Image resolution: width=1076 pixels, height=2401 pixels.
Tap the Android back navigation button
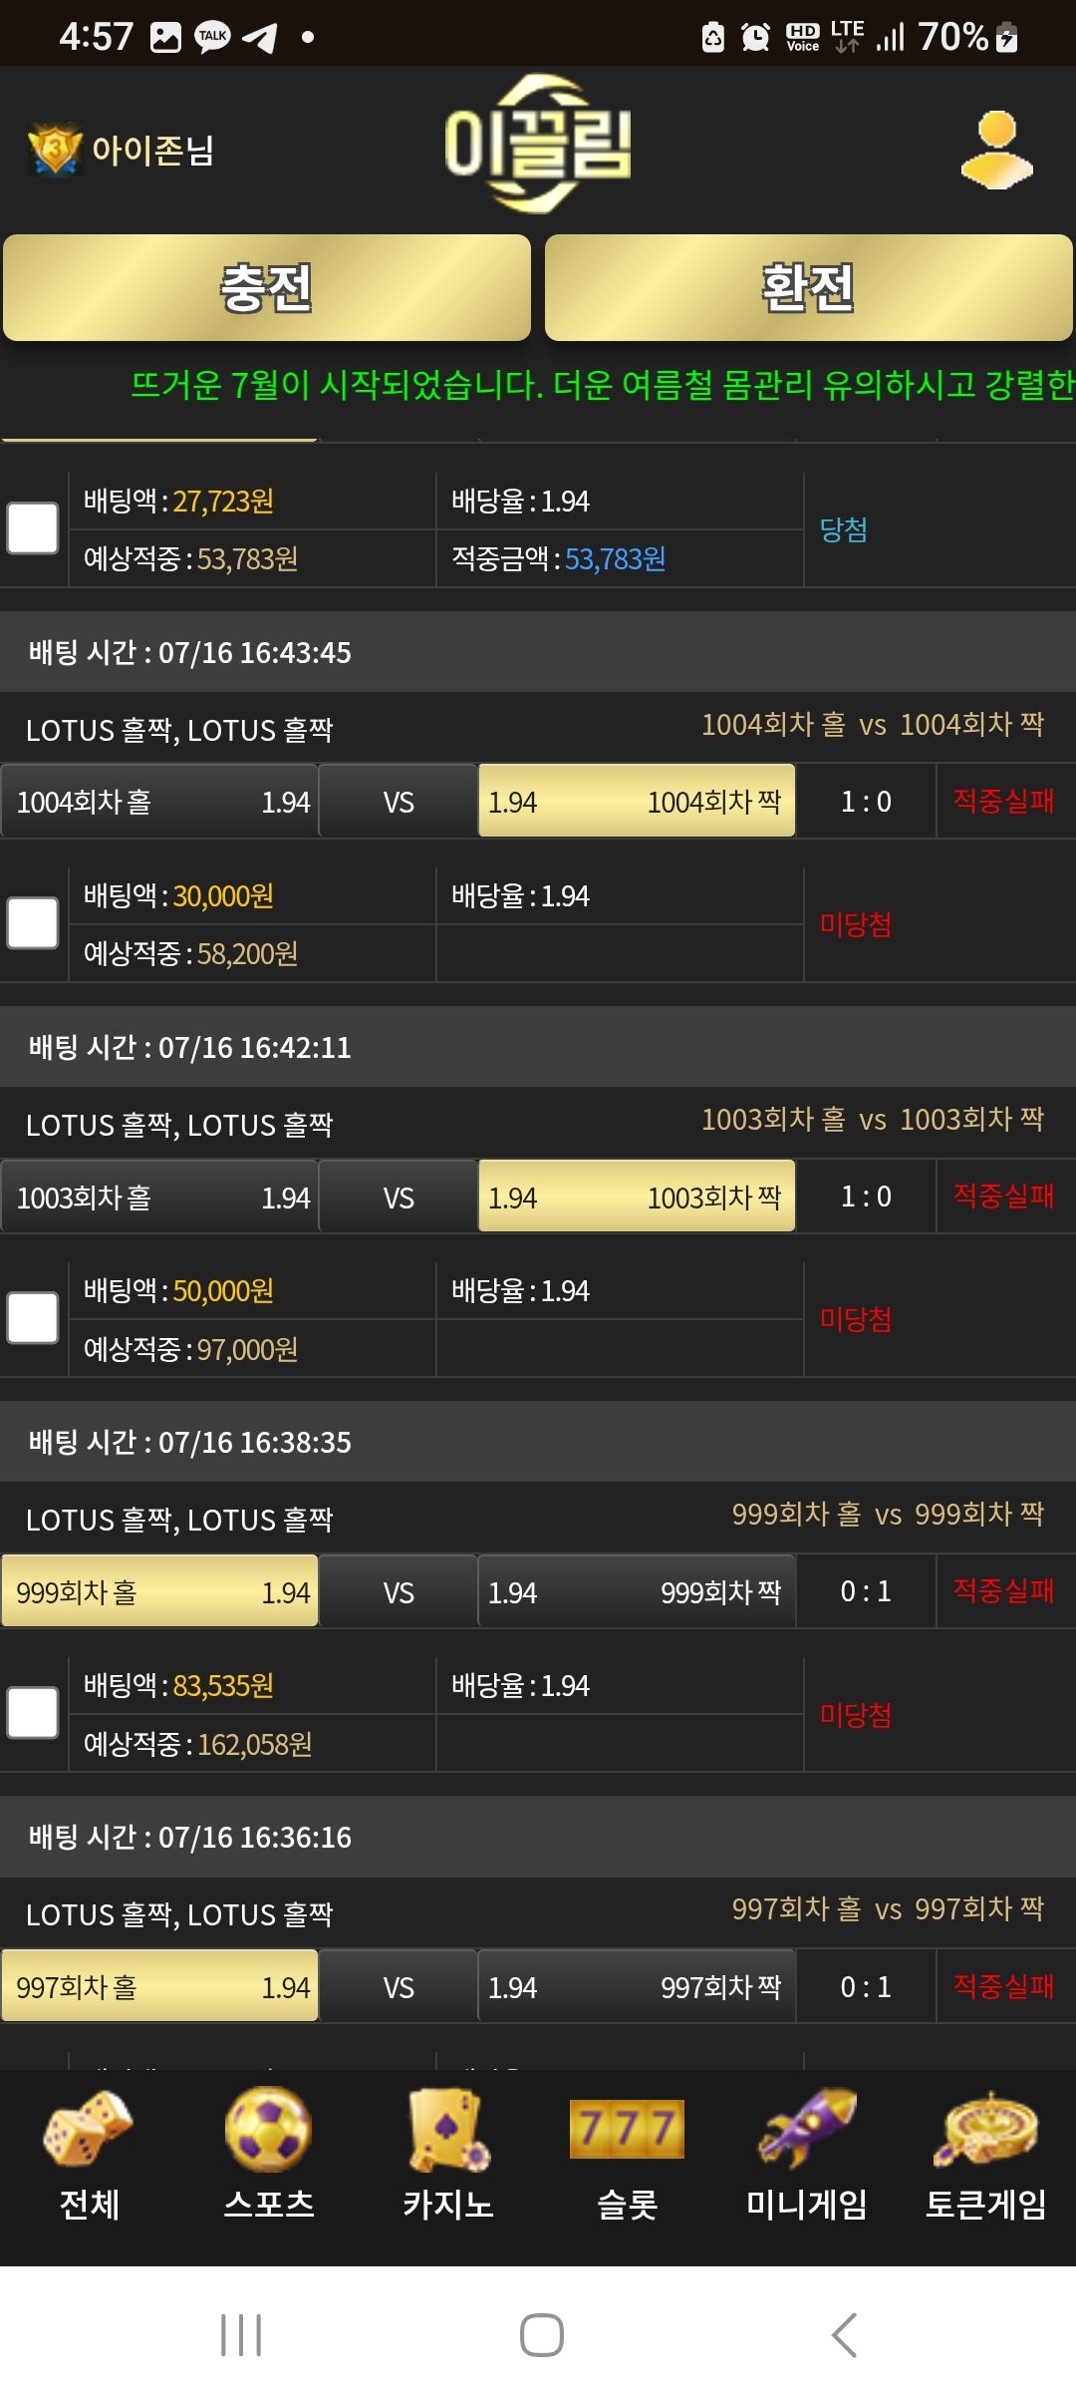click(844, 2335)
